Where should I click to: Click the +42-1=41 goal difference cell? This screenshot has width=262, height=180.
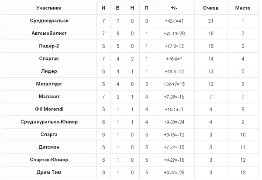[174, 21]
